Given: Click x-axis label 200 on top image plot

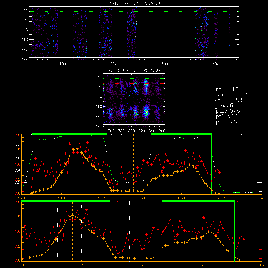Looking at the screenshot, I should coord(114,64).
